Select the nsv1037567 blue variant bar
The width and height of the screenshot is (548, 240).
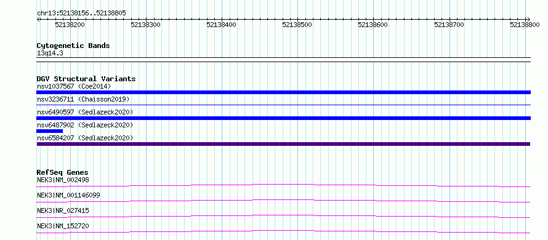coord(283,92)
